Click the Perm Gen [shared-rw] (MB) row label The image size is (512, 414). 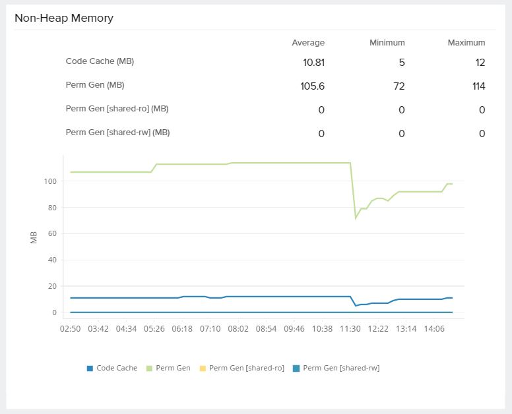point(117,133)
